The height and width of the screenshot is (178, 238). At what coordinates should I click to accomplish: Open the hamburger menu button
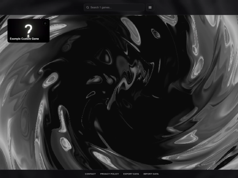150,7
